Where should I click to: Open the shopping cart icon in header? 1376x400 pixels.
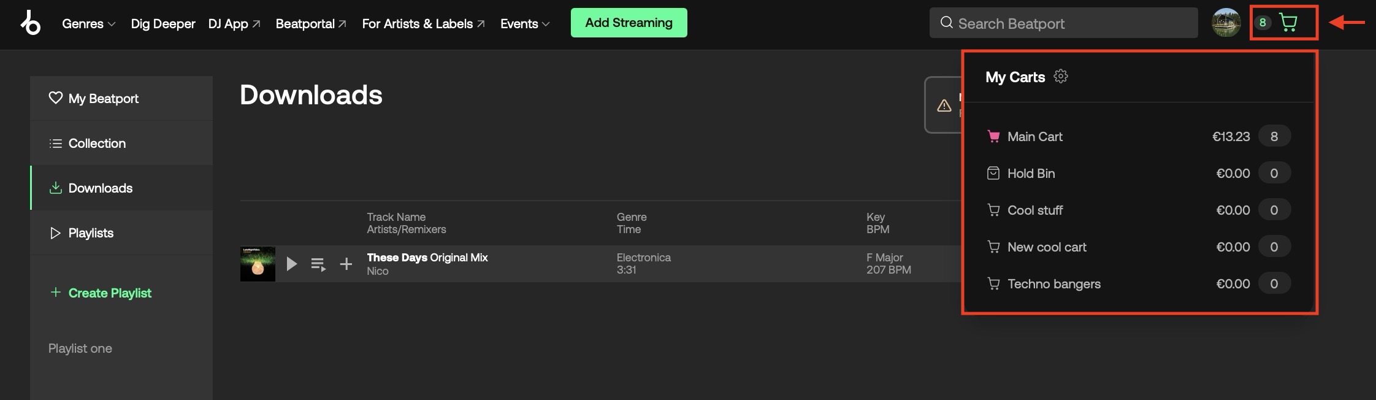(1288, 23)
